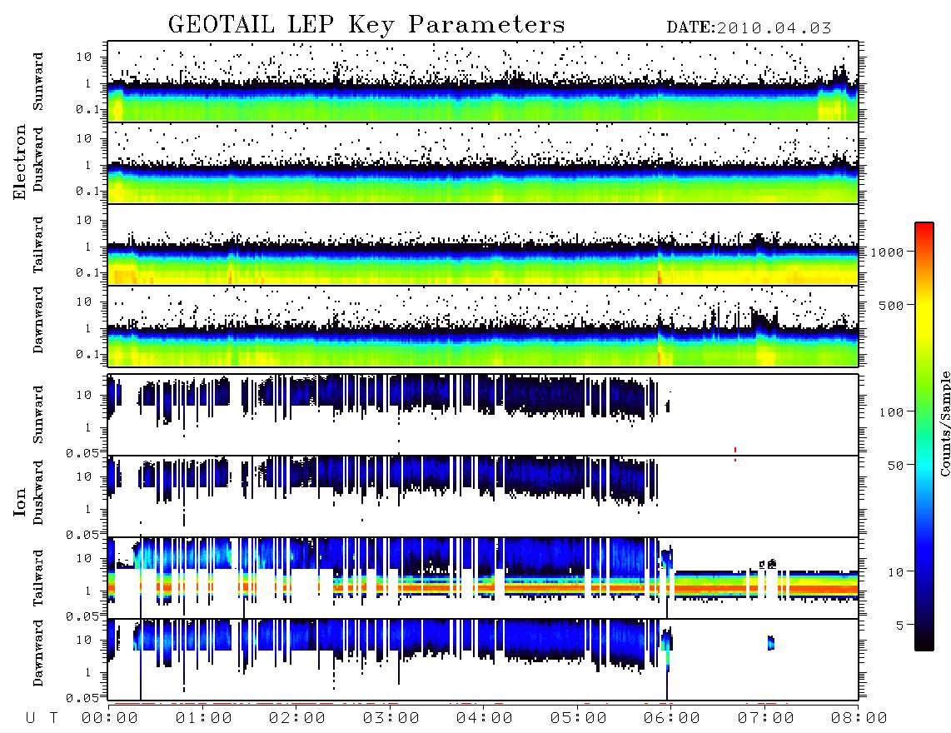Click the Ion Tailward spectrogram panel

click(483, 578)
